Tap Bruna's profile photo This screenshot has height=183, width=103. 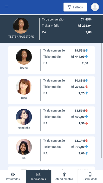pos(24,57)
